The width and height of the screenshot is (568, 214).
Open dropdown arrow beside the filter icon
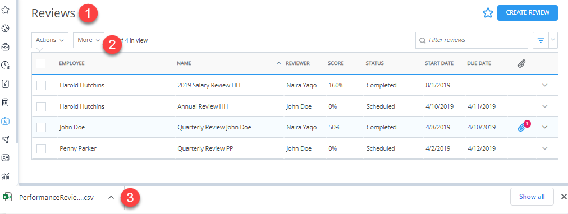click(x=553, y=40)
